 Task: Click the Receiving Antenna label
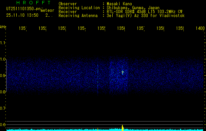(78, 16)
